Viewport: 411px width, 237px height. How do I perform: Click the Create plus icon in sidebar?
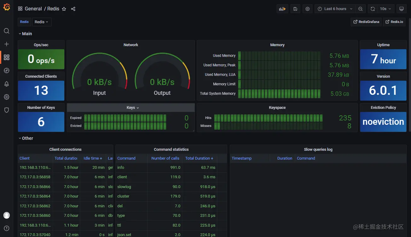(x=7, y=44)
